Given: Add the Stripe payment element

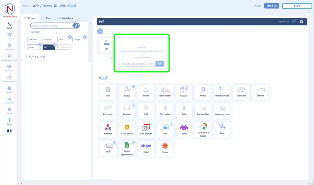Looking at the screenshot, I should click(146, 148).
